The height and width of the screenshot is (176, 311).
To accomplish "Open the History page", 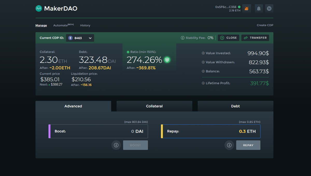I will pyautogui.click(x=85, y=25).
